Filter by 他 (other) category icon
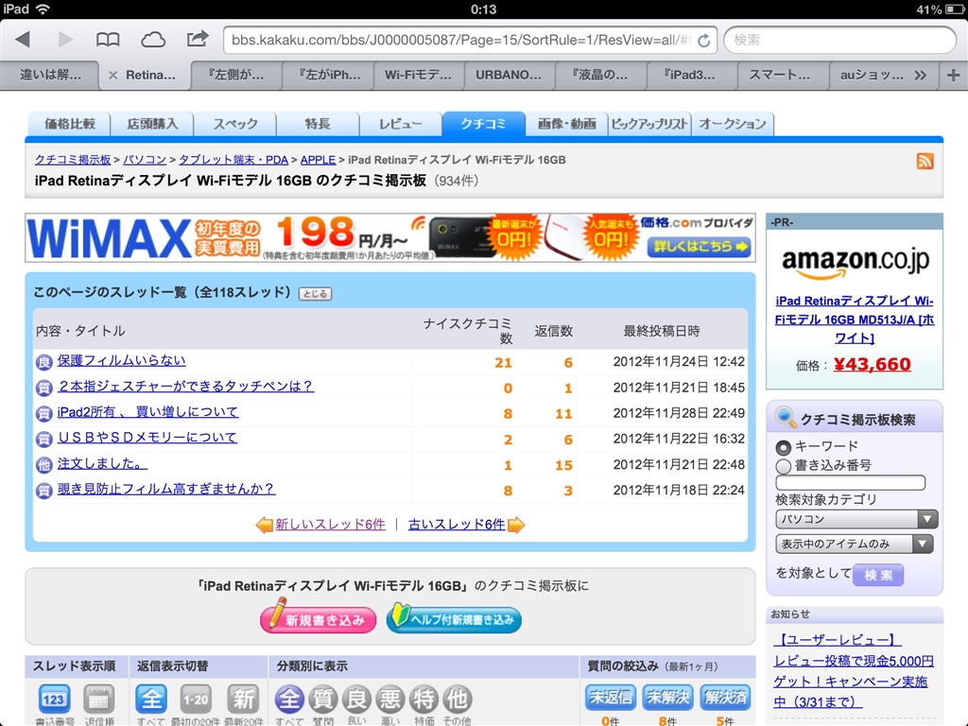Screen dimensions: 968x726 click(457, 699)
